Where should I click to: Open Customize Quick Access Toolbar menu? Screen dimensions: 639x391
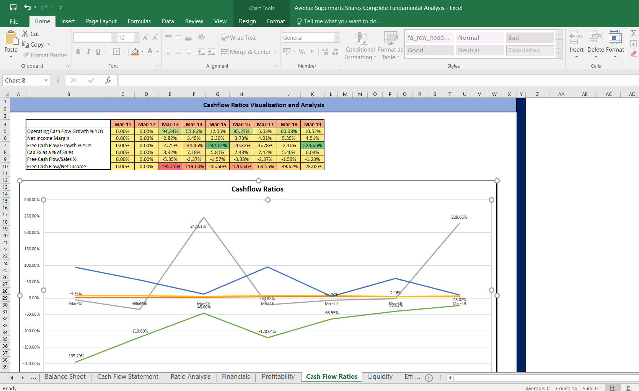60,7
